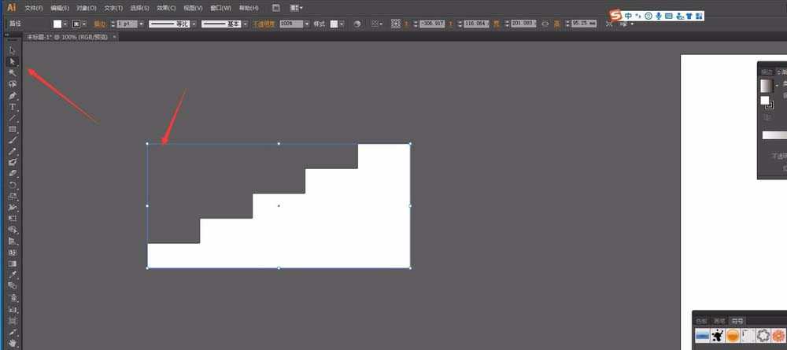
Task: Pick the Pen tool in toolbar
Action: (13, 95)
